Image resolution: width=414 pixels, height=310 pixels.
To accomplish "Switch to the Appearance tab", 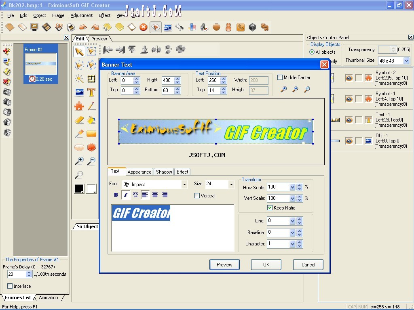I will pyautogui.click(x=139, y=172).
